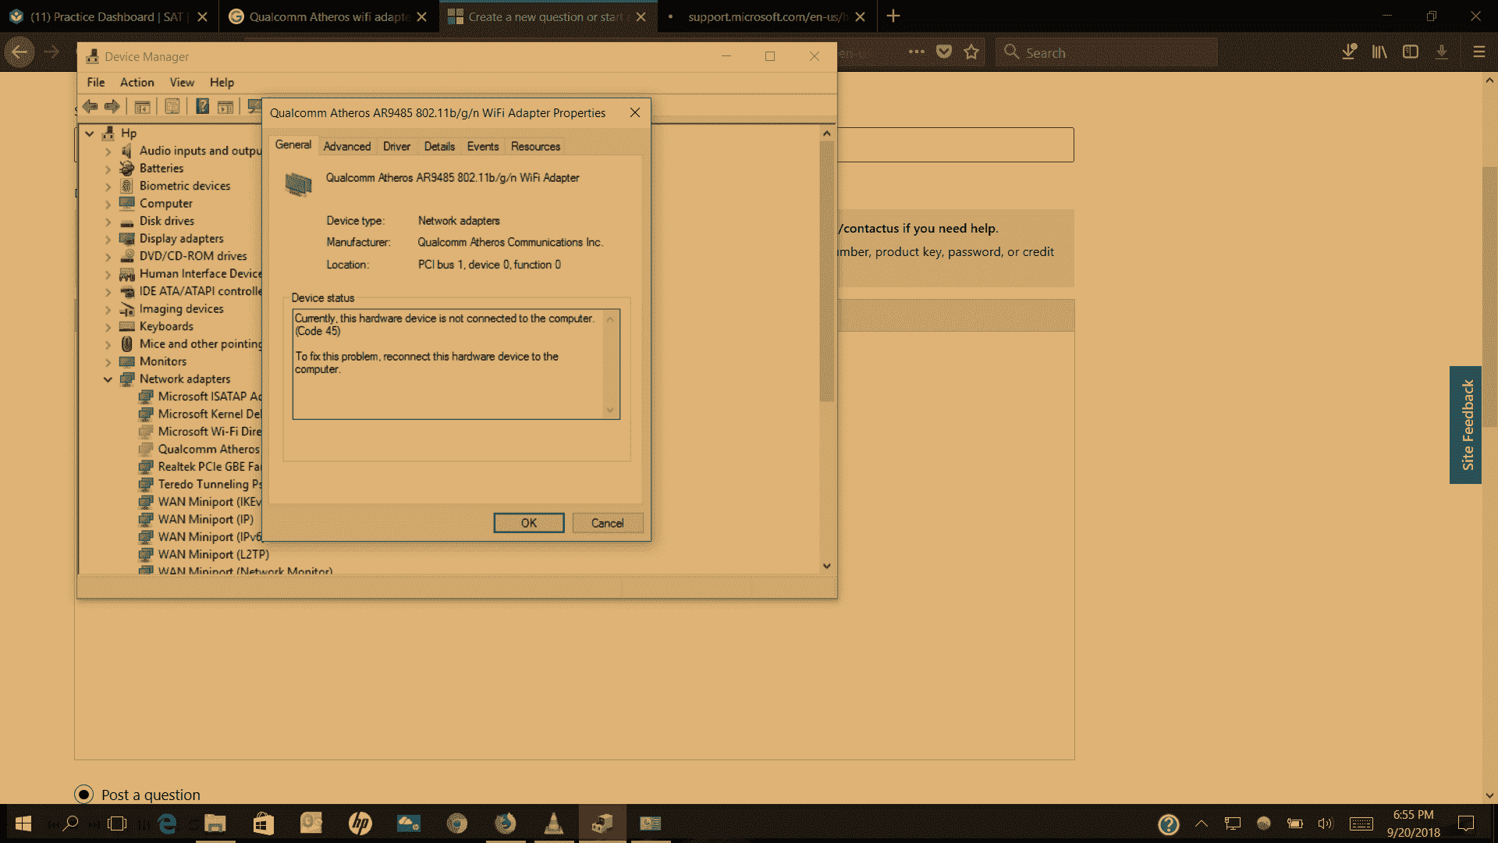Open the Help menu in Device Manager
The width and height of the screenshot is (1498, 843).
[222, 82]
